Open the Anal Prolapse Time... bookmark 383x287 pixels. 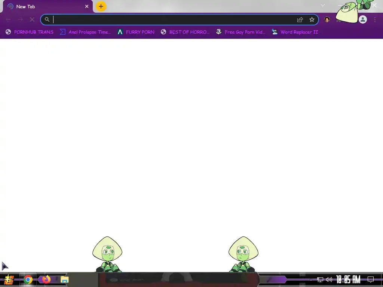(x=85, y=32)
